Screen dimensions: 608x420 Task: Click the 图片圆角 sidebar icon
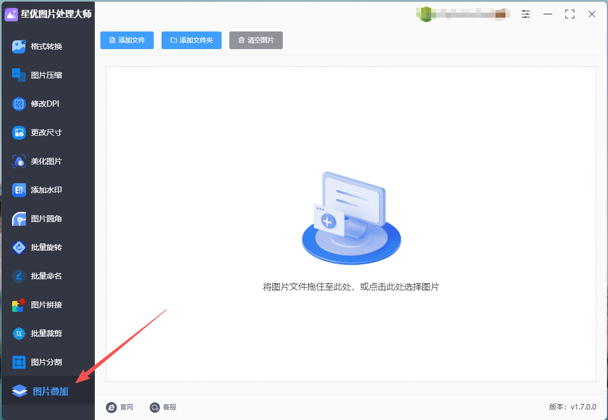click(x=19, y=219)
